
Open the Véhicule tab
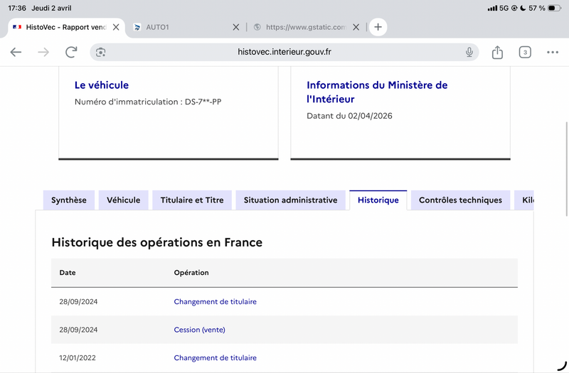point(124,200)
